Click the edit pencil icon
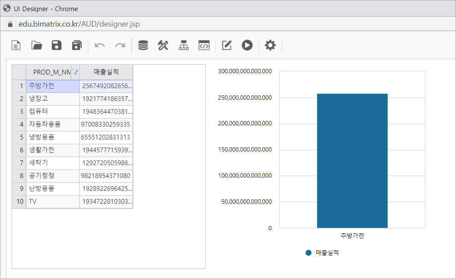This screenshot has width=456, height=279. point(227,45)
